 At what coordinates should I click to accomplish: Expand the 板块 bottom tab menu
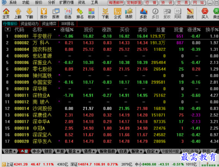pyautogui.click(x=137, y=151)
